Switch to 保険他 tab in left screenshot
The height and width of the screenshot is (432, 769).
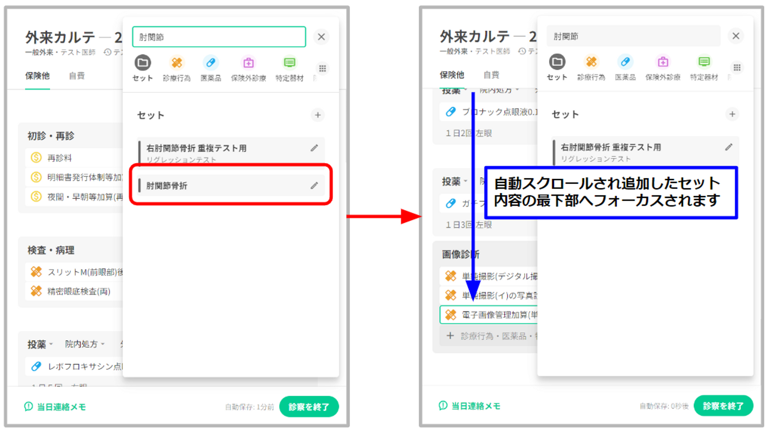pos(37,76)
